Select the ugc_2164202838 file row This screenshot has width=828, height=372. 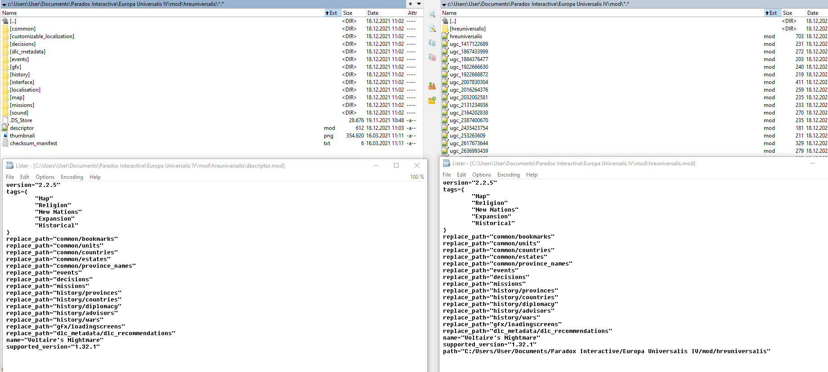[634, 113]
